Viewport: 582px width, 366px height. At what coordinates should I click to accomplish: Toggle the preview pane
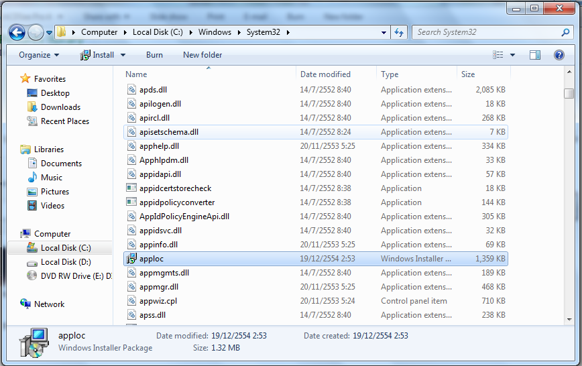tap(535, 55)
